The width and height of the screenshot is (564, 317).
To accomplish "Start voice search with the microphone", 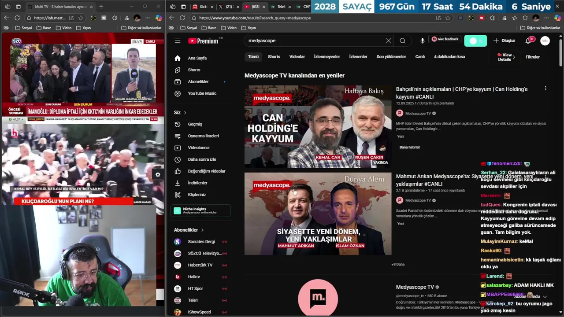I will click(x=422, y=41).
